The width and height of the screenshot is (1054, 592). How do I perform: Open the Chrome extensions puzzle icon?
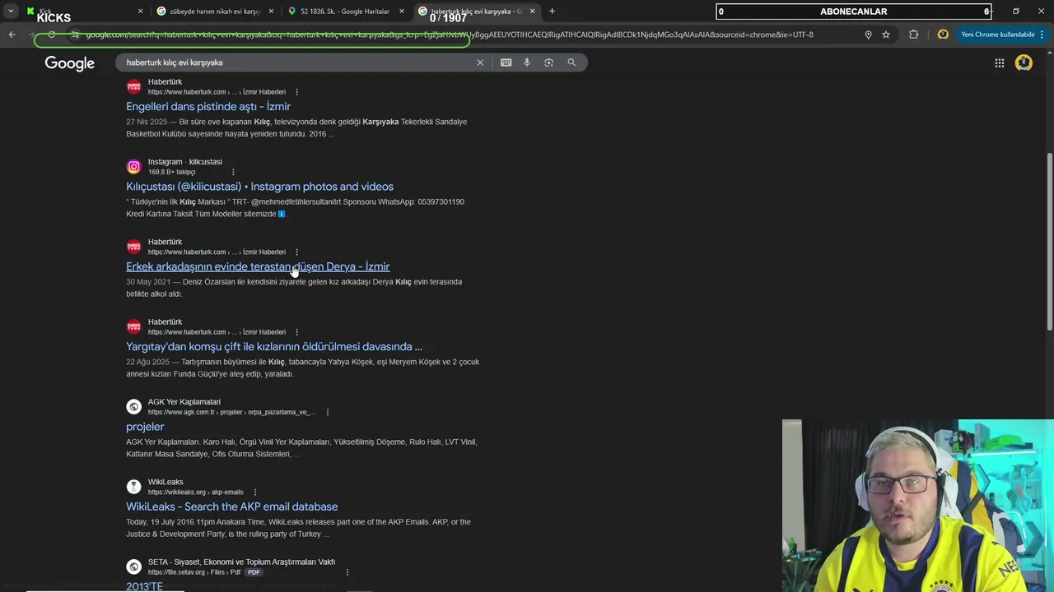point(914,35)
